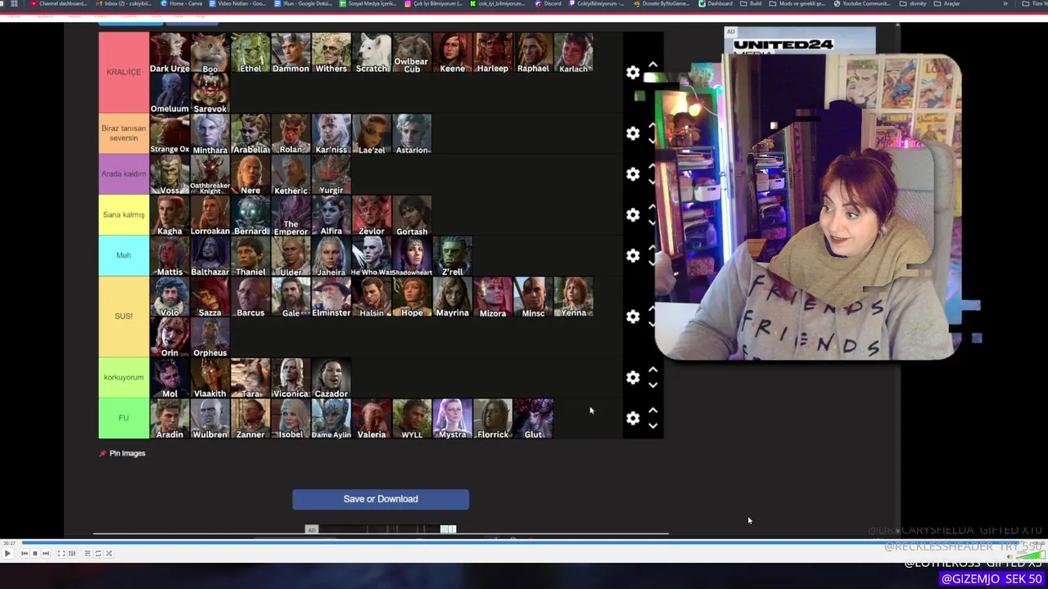Skip to the next media item
Viewport: 1048px width, 589px height.
[45, 554]
